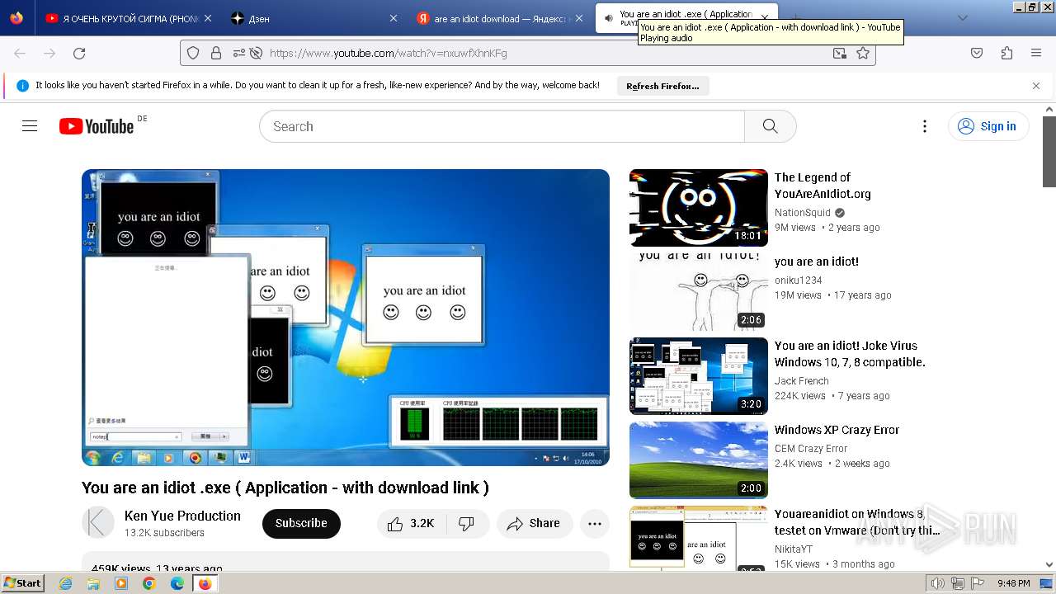Submit search with the magnifier button
This screenshot has height=594, width=1056.
771,126
